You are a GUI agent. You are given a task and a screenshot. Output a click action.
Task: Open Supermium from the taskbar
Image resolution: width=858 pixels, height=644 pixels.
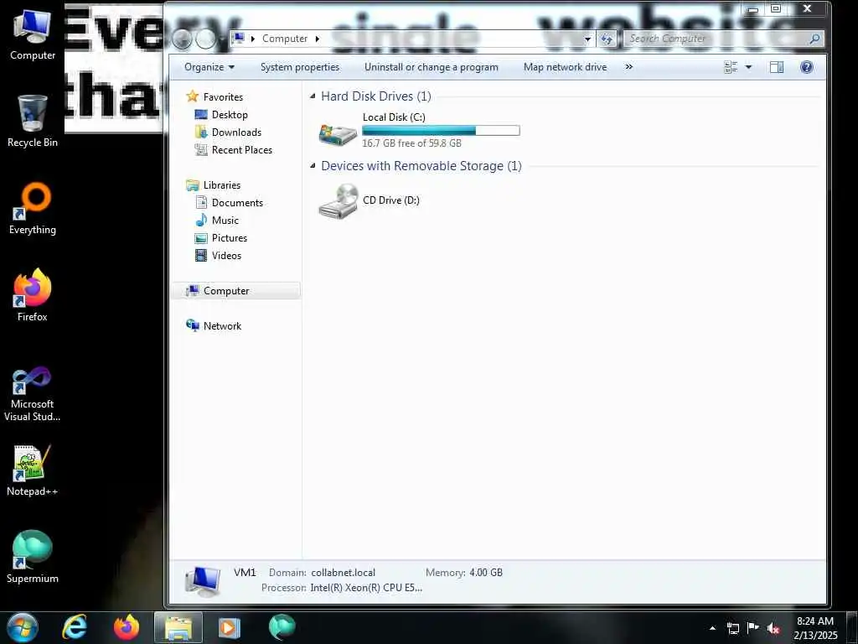(x=282, y=627)
